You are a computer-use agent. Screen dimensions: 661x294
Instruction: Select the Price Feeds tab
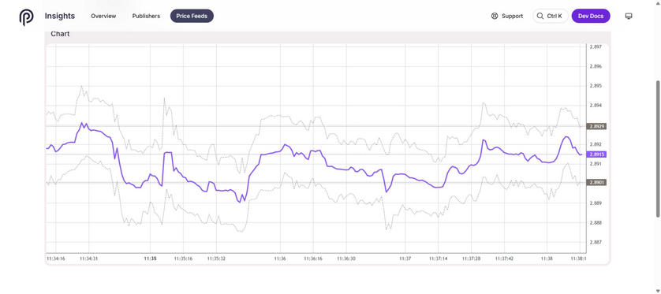click(192, 16)
